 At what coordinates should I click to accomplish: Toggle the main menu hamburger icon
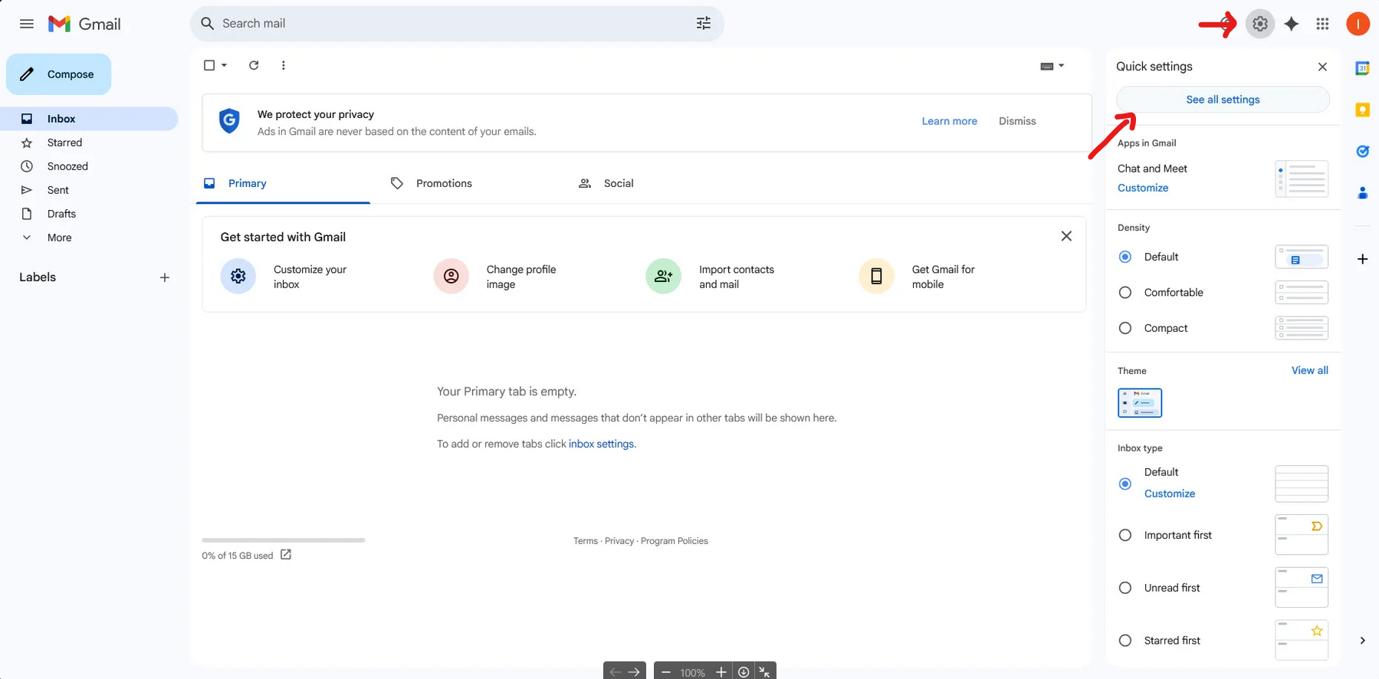(27, 24)
